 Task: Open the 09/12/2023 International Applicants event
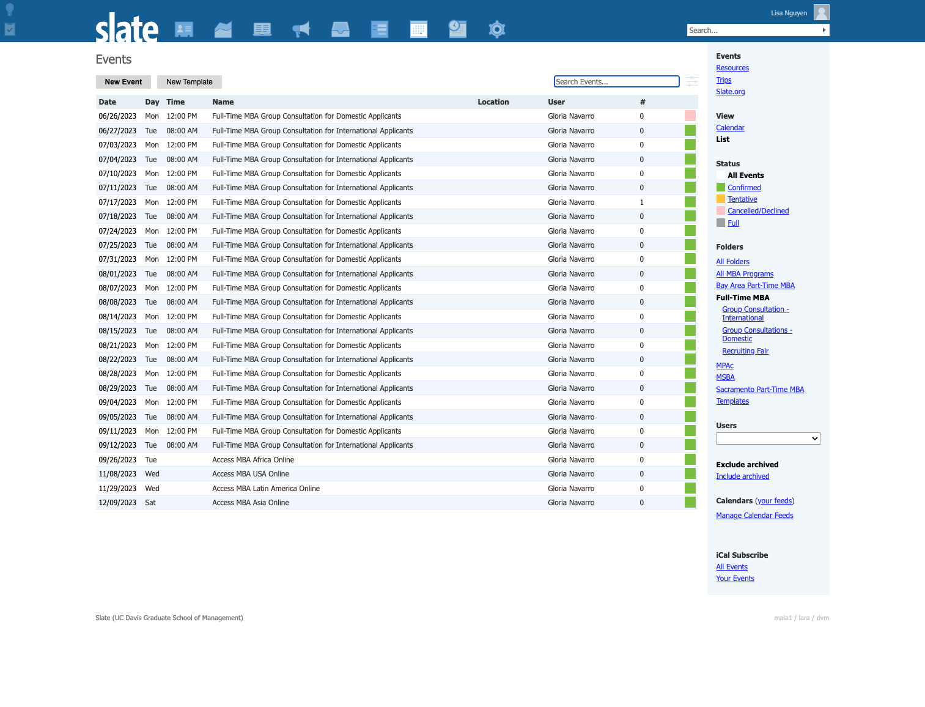[x=312, y=445]
